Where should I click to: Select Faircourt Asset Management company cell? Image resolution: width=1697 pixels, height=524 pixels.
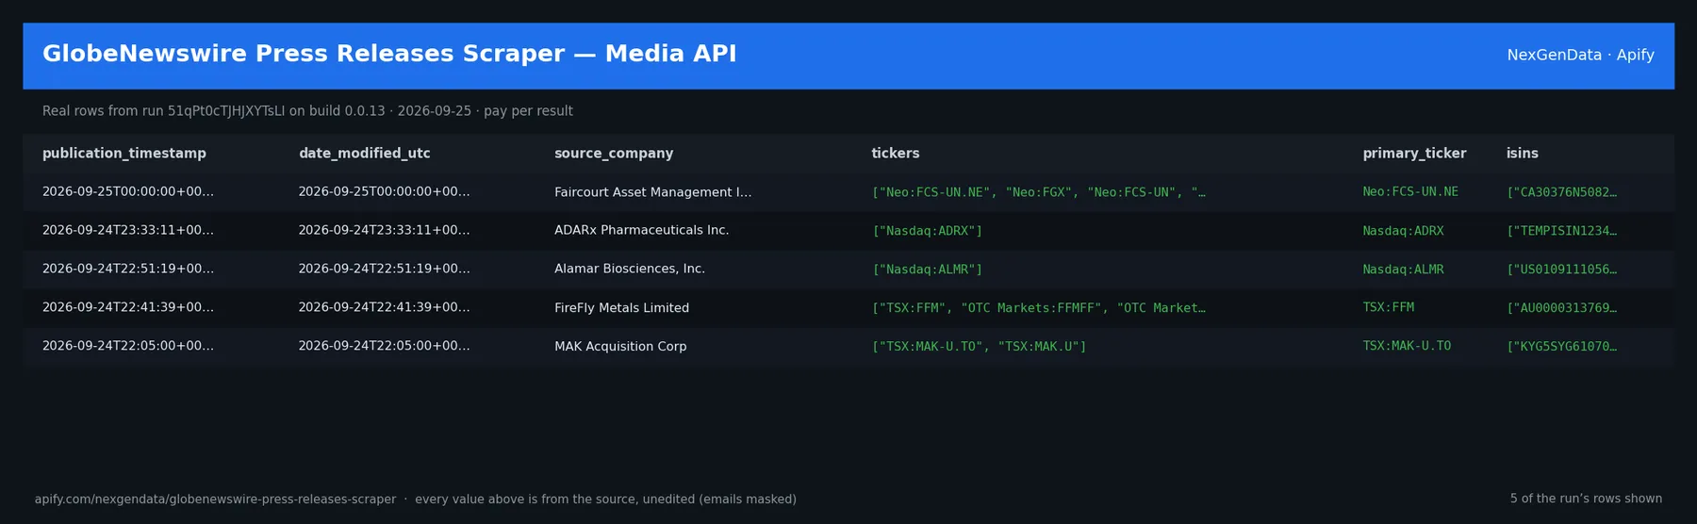click(653, 192)
